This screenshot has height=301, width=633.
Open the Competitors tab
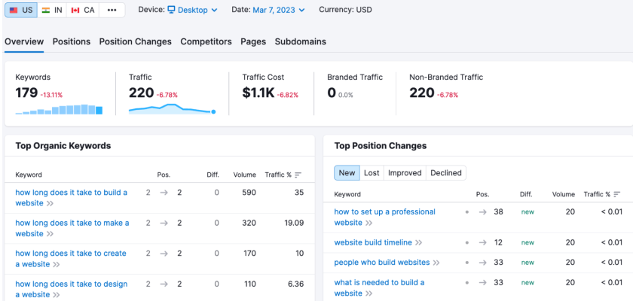click(206, 41)
